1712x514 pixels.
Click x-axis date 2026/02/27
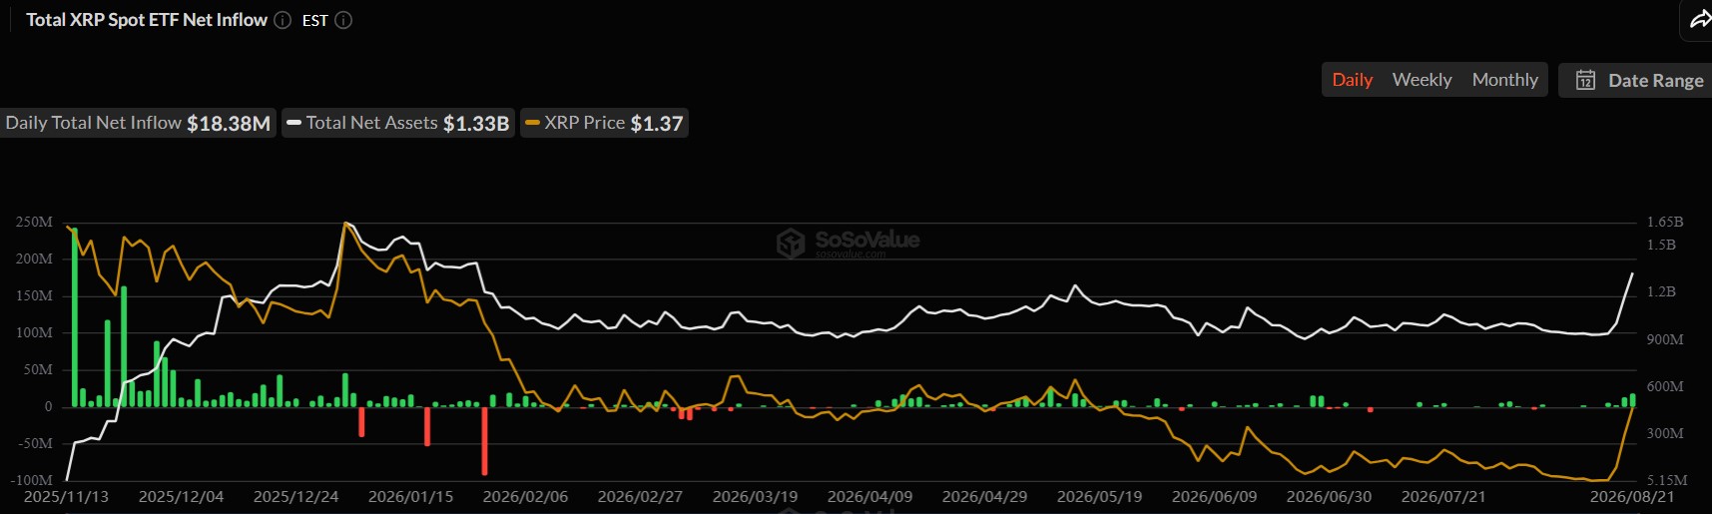click(640, 496)
